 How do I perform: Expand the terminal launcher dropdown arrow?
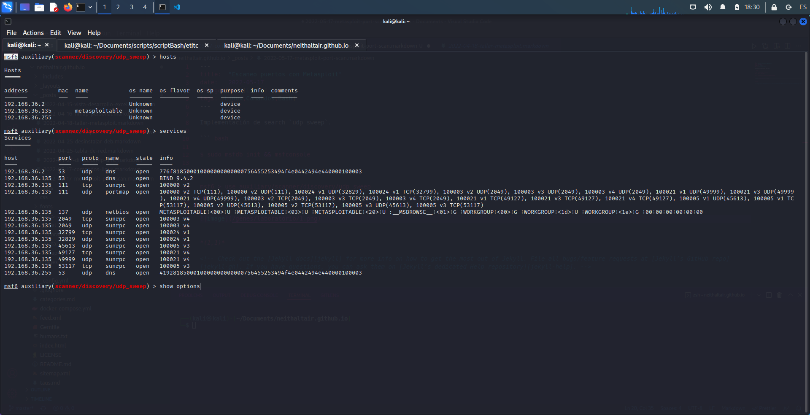tap(90, 7)
